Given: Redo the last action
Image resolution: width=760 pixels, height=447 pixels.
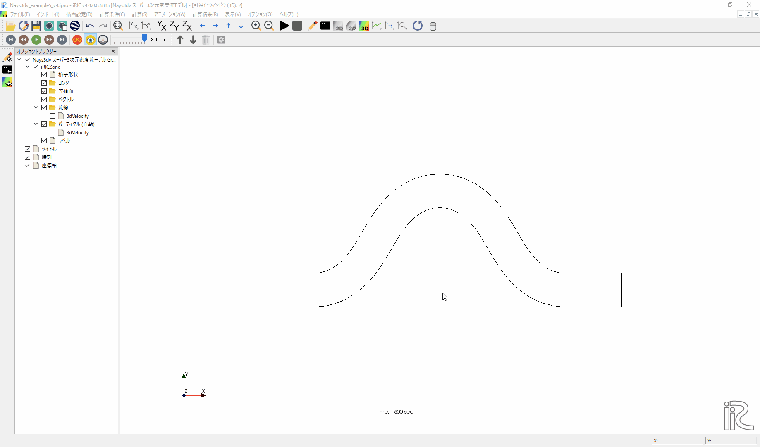Looking at the screenshot, I should 103,26.
